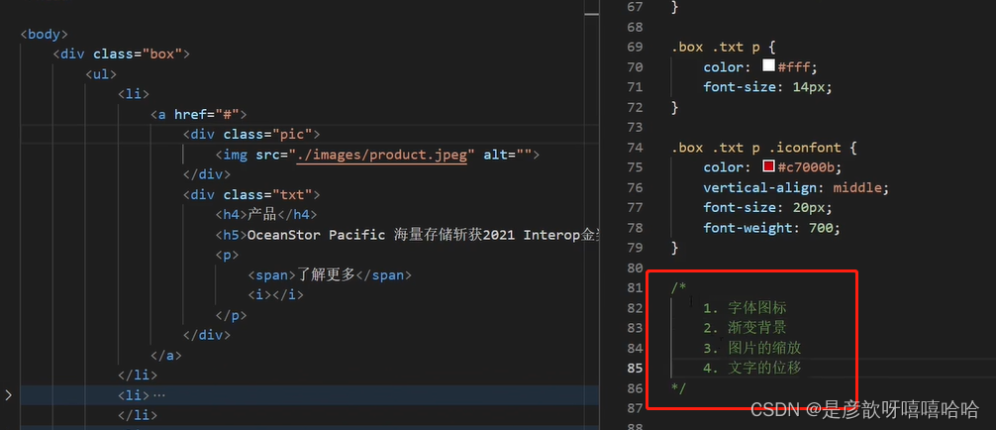Click the a href="#" tag
This screenshot has width=996, height=430.
tap(198, 115)
